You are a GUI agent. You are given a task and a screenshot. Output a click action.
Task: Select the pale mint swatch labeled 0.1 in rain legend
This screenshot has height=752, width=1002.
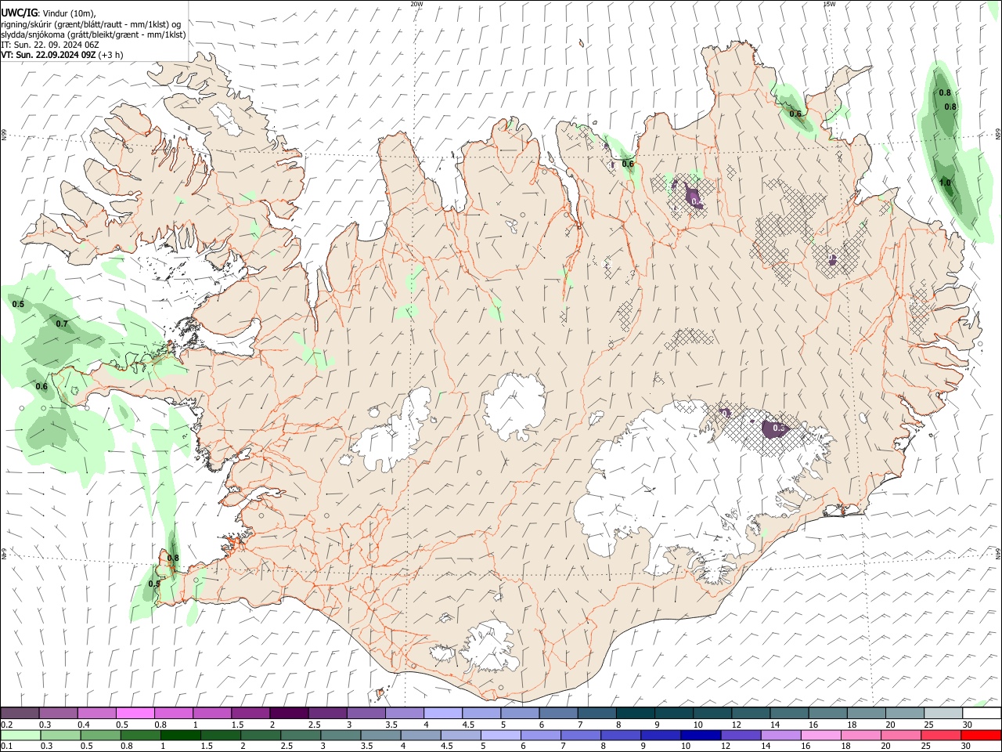click(21, 735)
